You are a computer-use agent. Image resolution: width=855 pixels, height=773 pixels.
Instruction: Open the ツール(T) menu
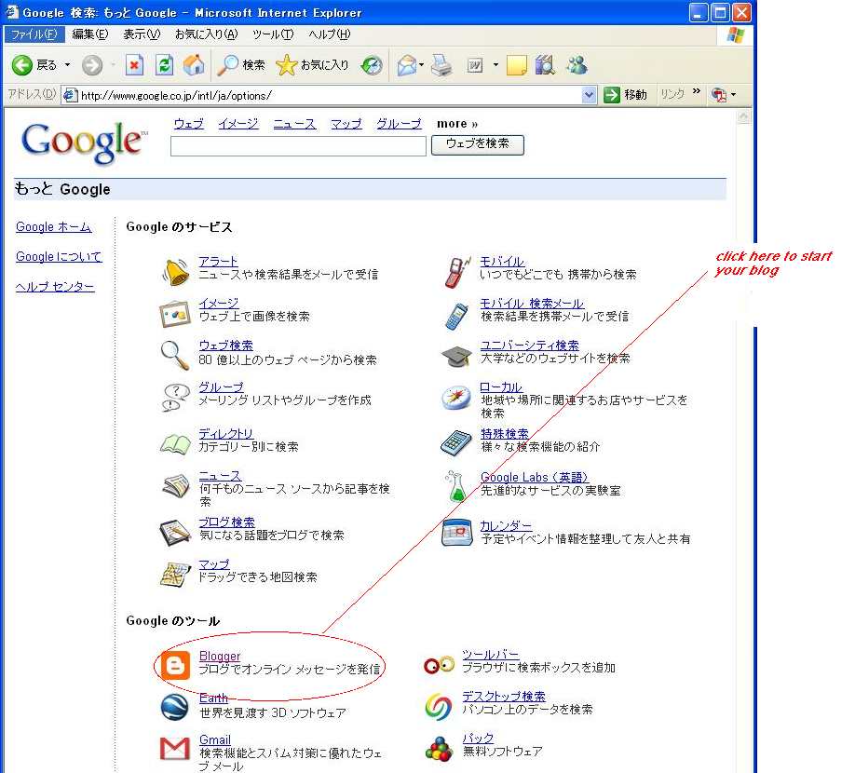(x=273, y=34)
